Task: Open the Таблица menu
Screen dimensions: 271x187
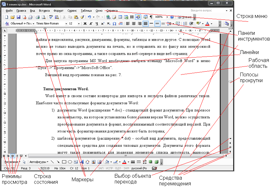Action: [x=86, y=11]
